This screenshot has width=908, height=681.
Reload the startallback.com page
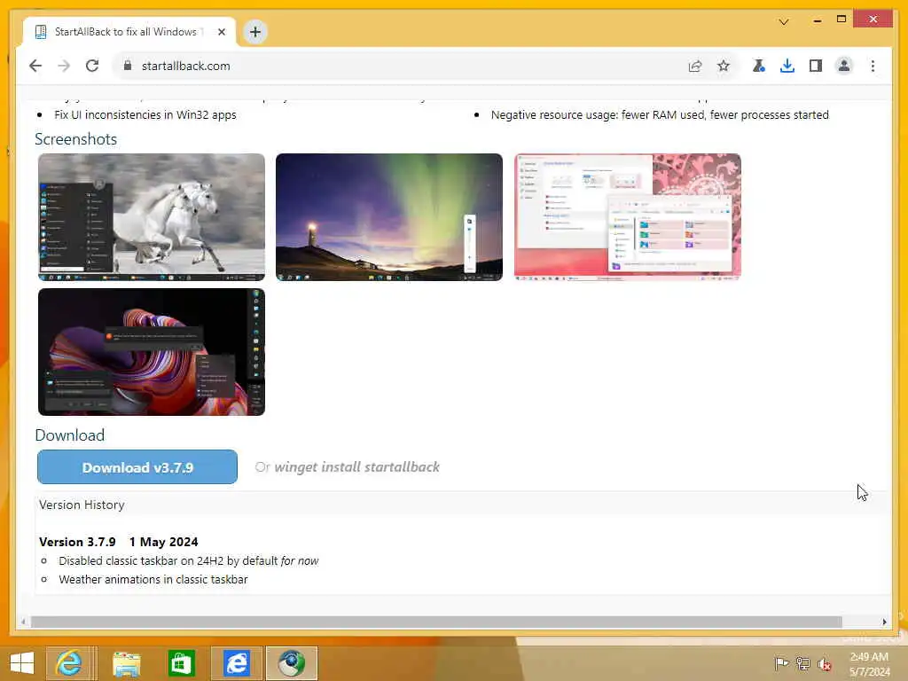[92, 66]
